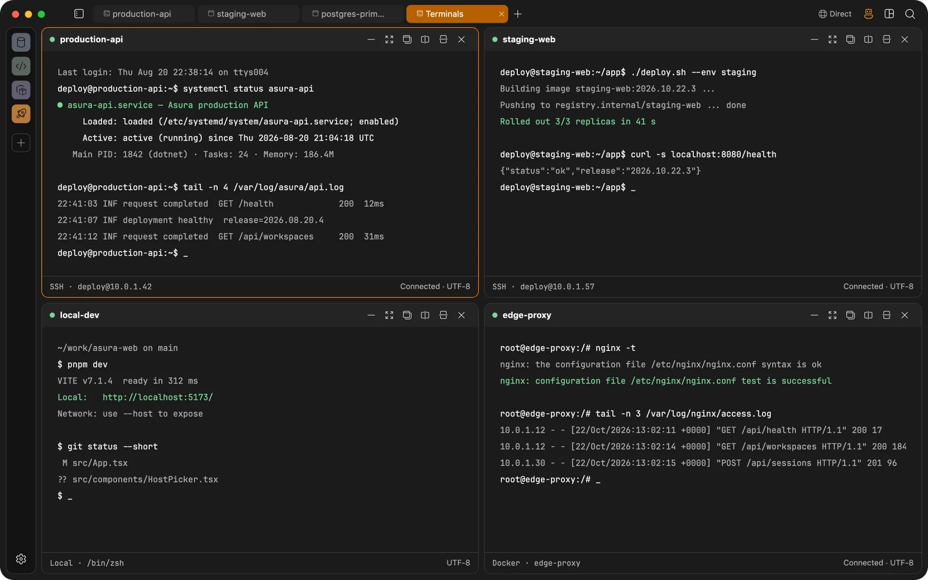Open the database icon in the sidebar
Screen dimensions: 928x580
pos(21,42)
